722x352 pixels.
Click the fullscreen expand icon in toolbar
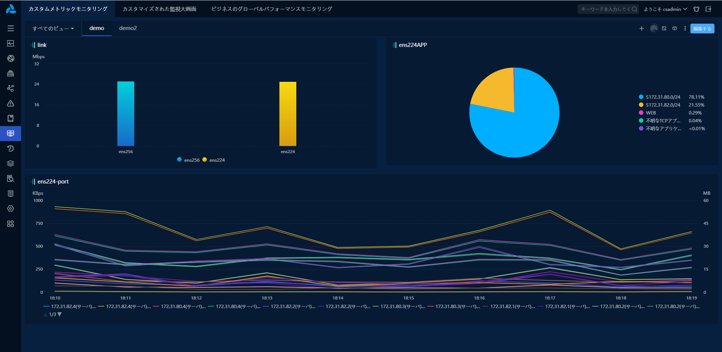coord(664,29)
